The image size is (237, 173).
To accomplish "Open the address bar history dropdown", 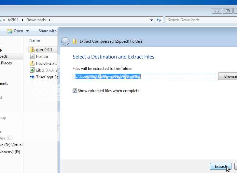I will click(152, 20).
